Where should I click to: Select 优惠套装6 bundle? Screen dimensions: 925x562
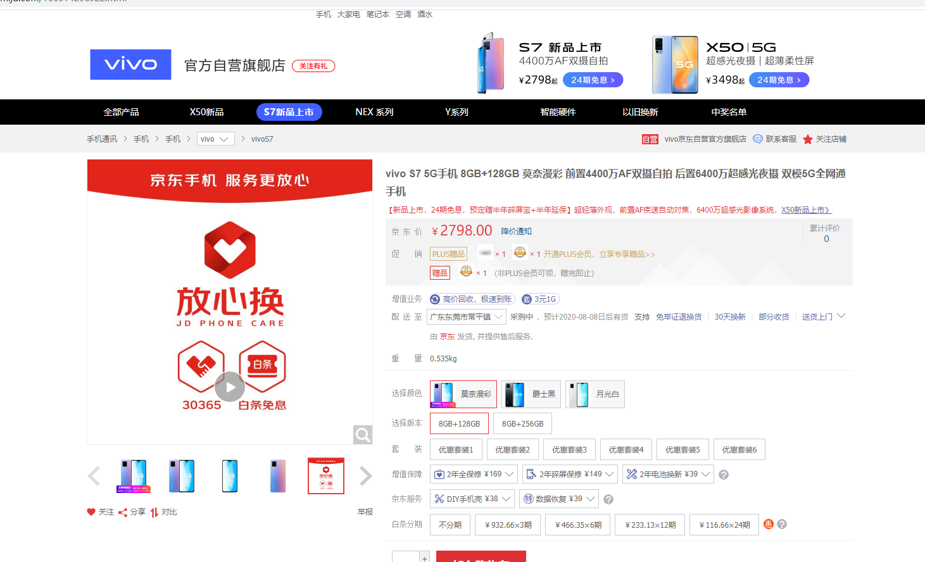pyautogui.click(x=739, y=449)
